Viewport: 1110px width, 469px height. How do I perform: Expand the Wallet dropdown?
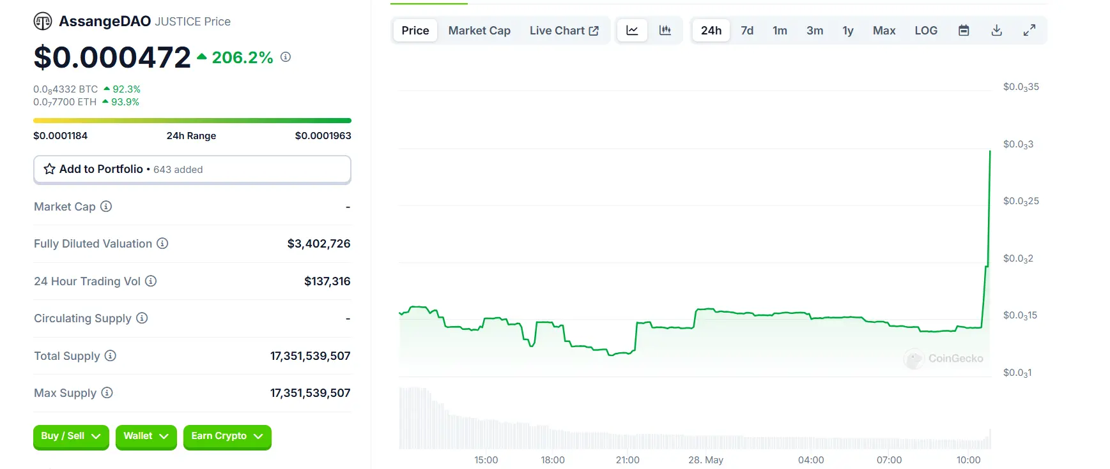coord(146,436)
